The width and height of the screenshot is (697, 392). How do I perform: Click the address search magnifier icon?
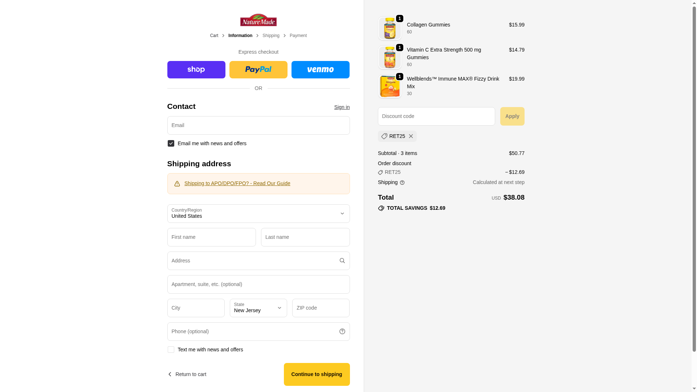coord(342,261)
